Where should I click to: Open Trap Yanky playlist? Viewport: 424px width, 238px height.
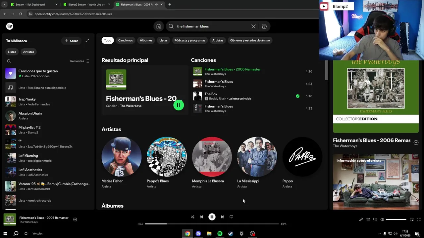[x=48, y=101]
